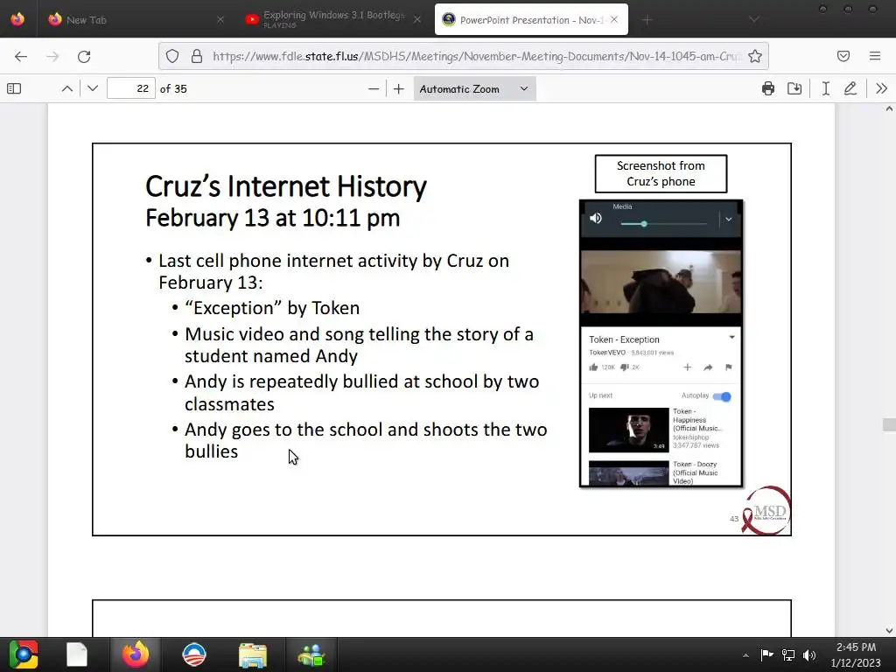This screenshot has height=672, width=896.
Task: Open the Firefox application menu
Action: point(875,56)
